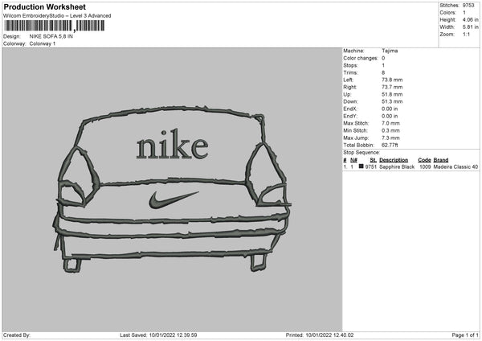Click the Colors count value
482x341 pixels.
pyautogui.click(x=464, y=13)
